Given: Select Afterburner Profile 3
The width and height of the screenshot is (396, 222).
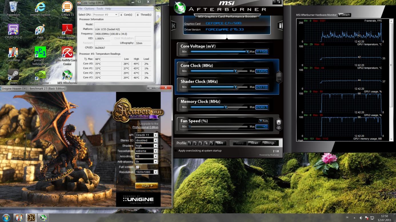Looking at the screenshot, I should (x=201, y=143).
